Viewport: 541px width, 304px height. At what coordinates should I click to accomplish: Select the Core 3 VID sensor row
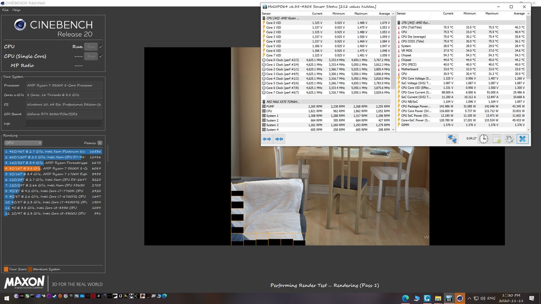(326, 37)
